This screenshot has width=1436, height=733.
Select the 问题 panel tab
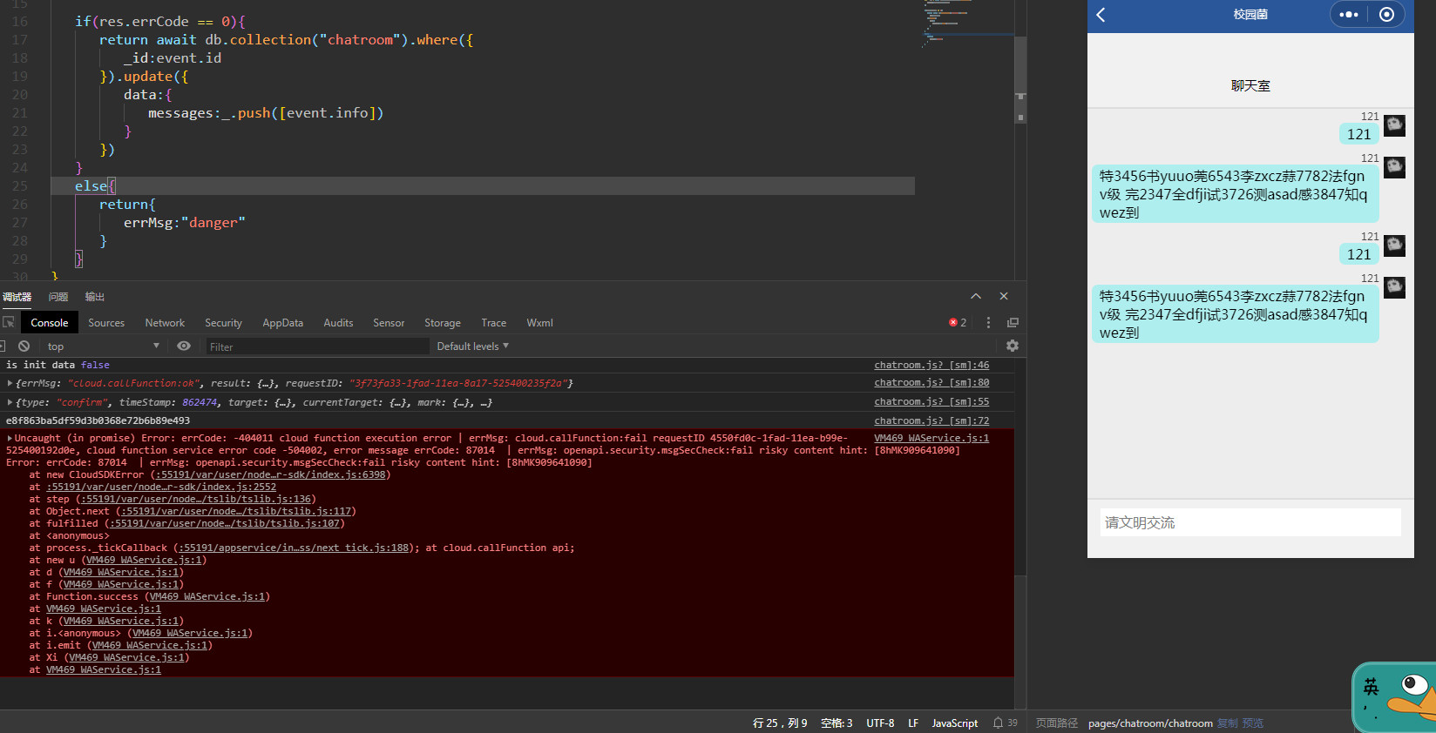point(58,297)
